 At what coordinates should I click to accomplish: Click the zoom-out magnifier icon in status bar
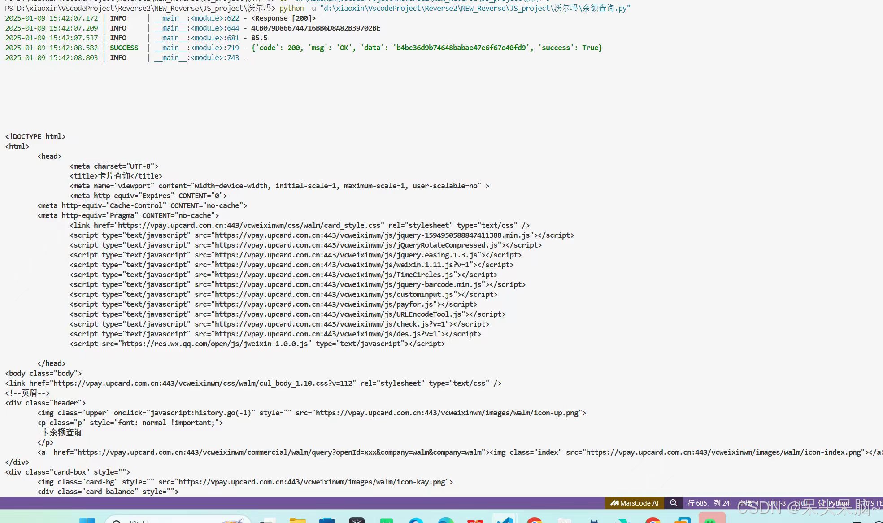pos(673,503)
